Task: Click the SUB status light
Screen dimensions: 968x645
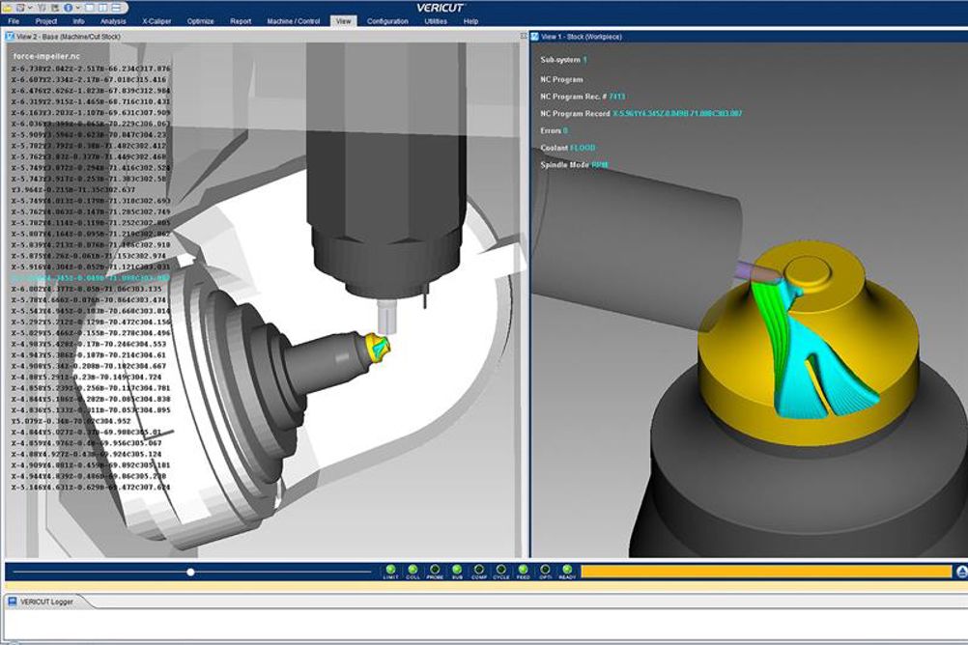Action: coord(457,570)
